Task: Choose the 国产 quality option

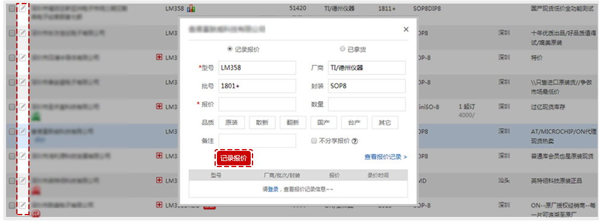Action: (324, 123)
